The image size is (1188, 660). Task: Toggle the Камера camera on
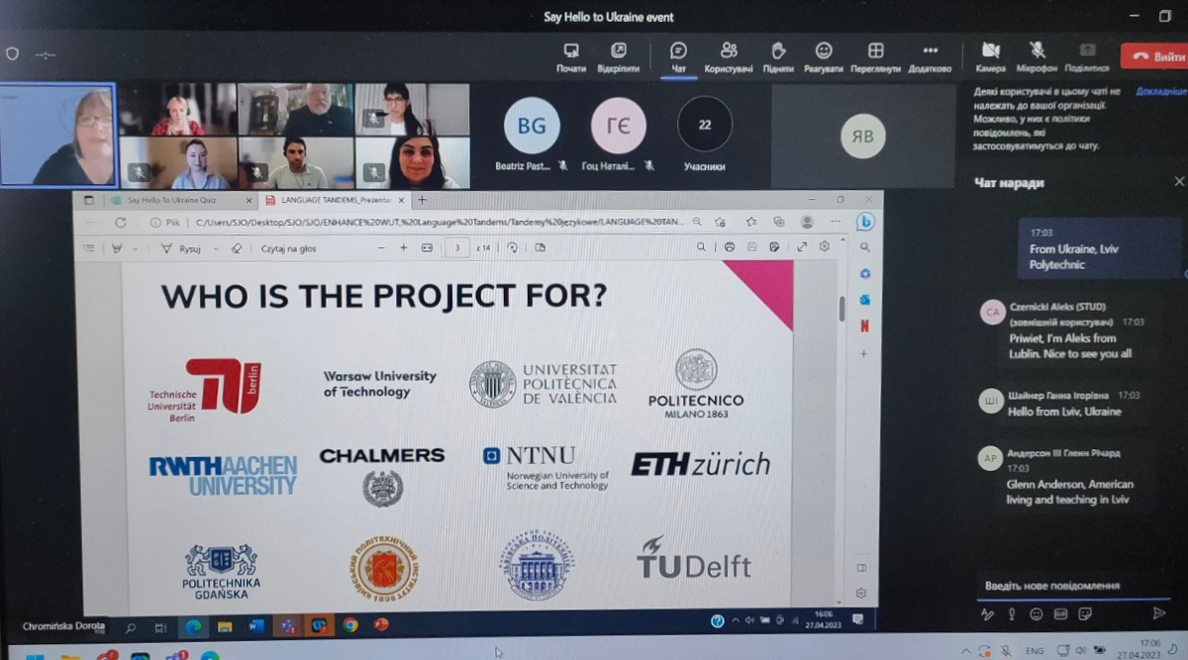point(989,51)
